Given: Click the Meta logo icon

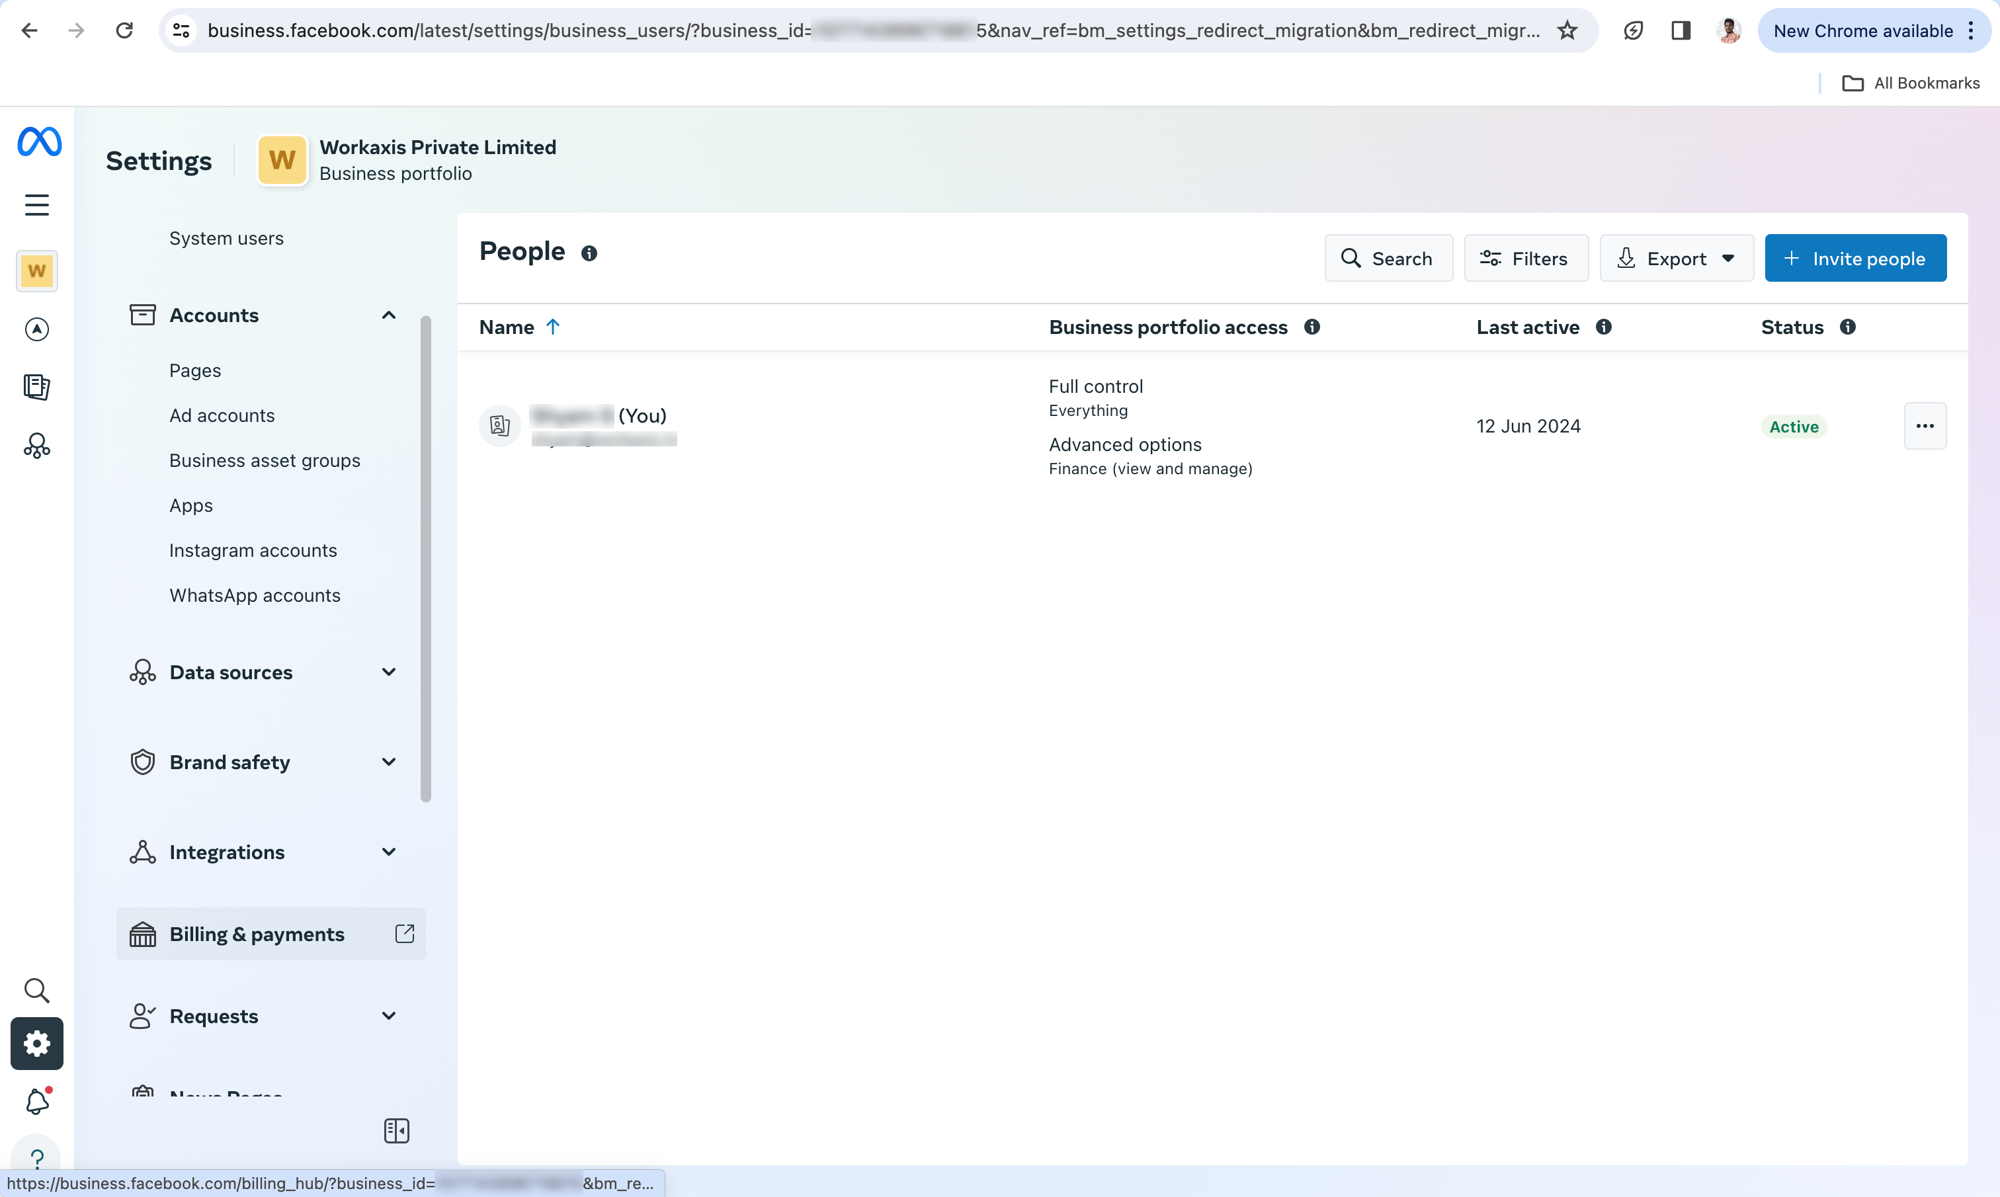Looking at the screenshot, I should click(x=39, y=142).
